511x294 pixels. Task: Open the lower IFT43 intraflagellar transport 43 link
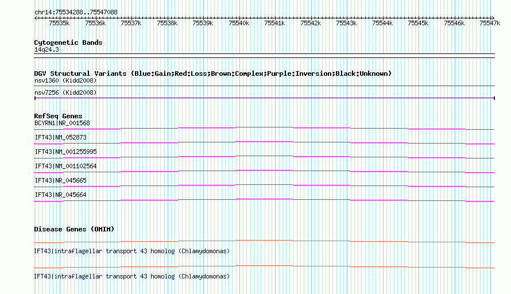(x=131, y=276)
